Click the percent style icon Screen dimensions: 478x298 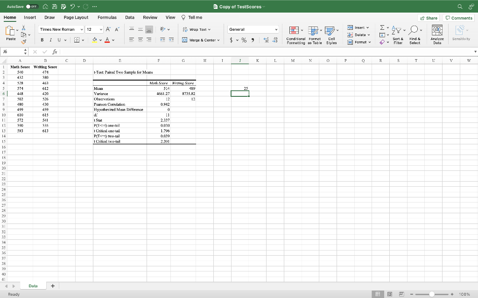(x=244, y=40)
